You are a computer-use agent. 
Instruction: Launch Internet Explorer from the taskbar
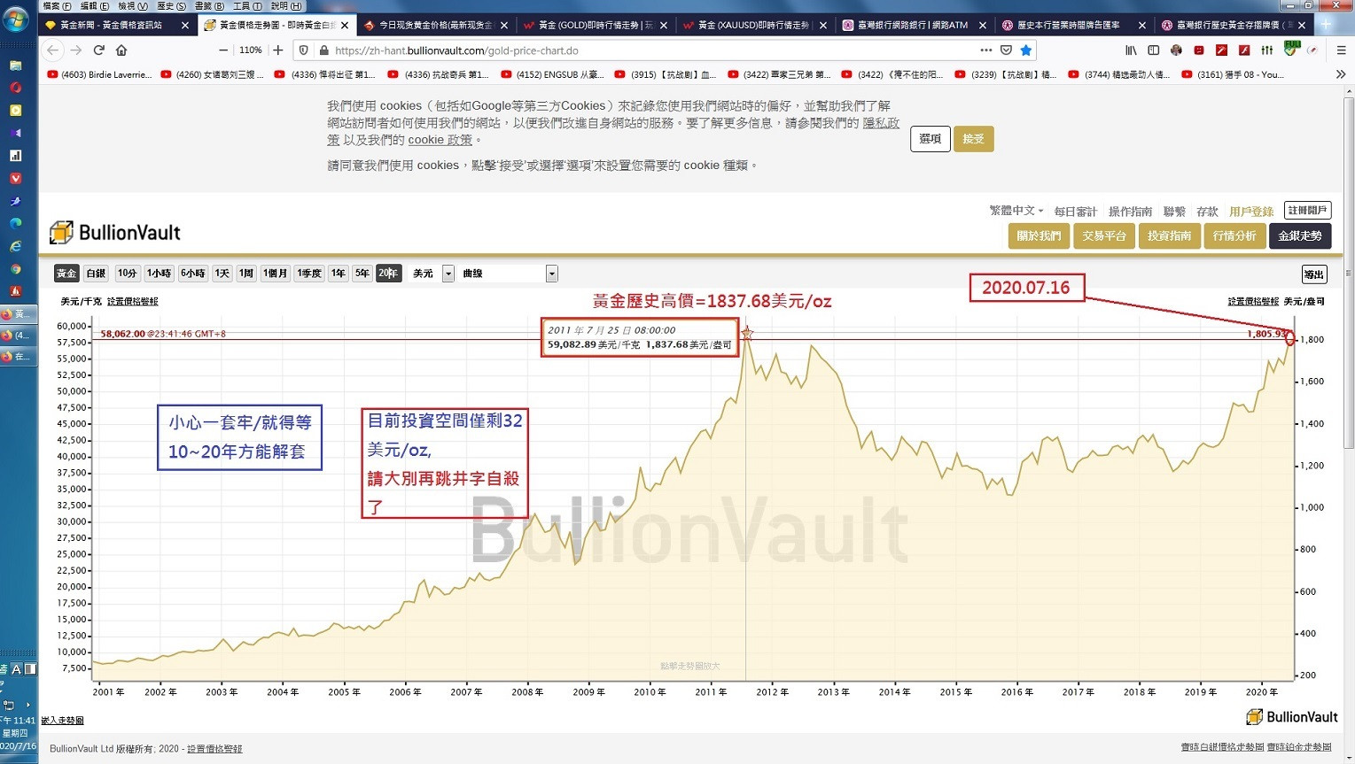15,246
